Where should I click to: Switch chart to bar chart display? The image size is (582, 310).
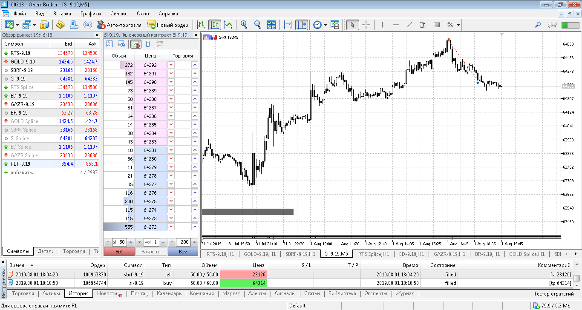coord(201,25)
